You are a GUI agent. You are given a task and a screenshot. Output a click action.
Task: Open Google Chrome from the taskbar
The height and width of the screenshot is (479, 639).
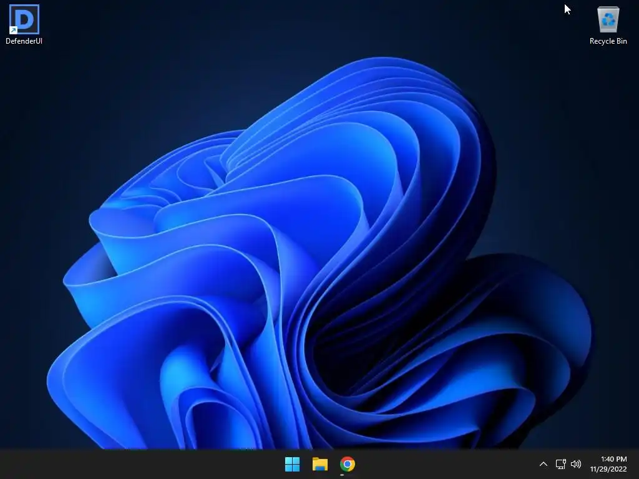347,464
